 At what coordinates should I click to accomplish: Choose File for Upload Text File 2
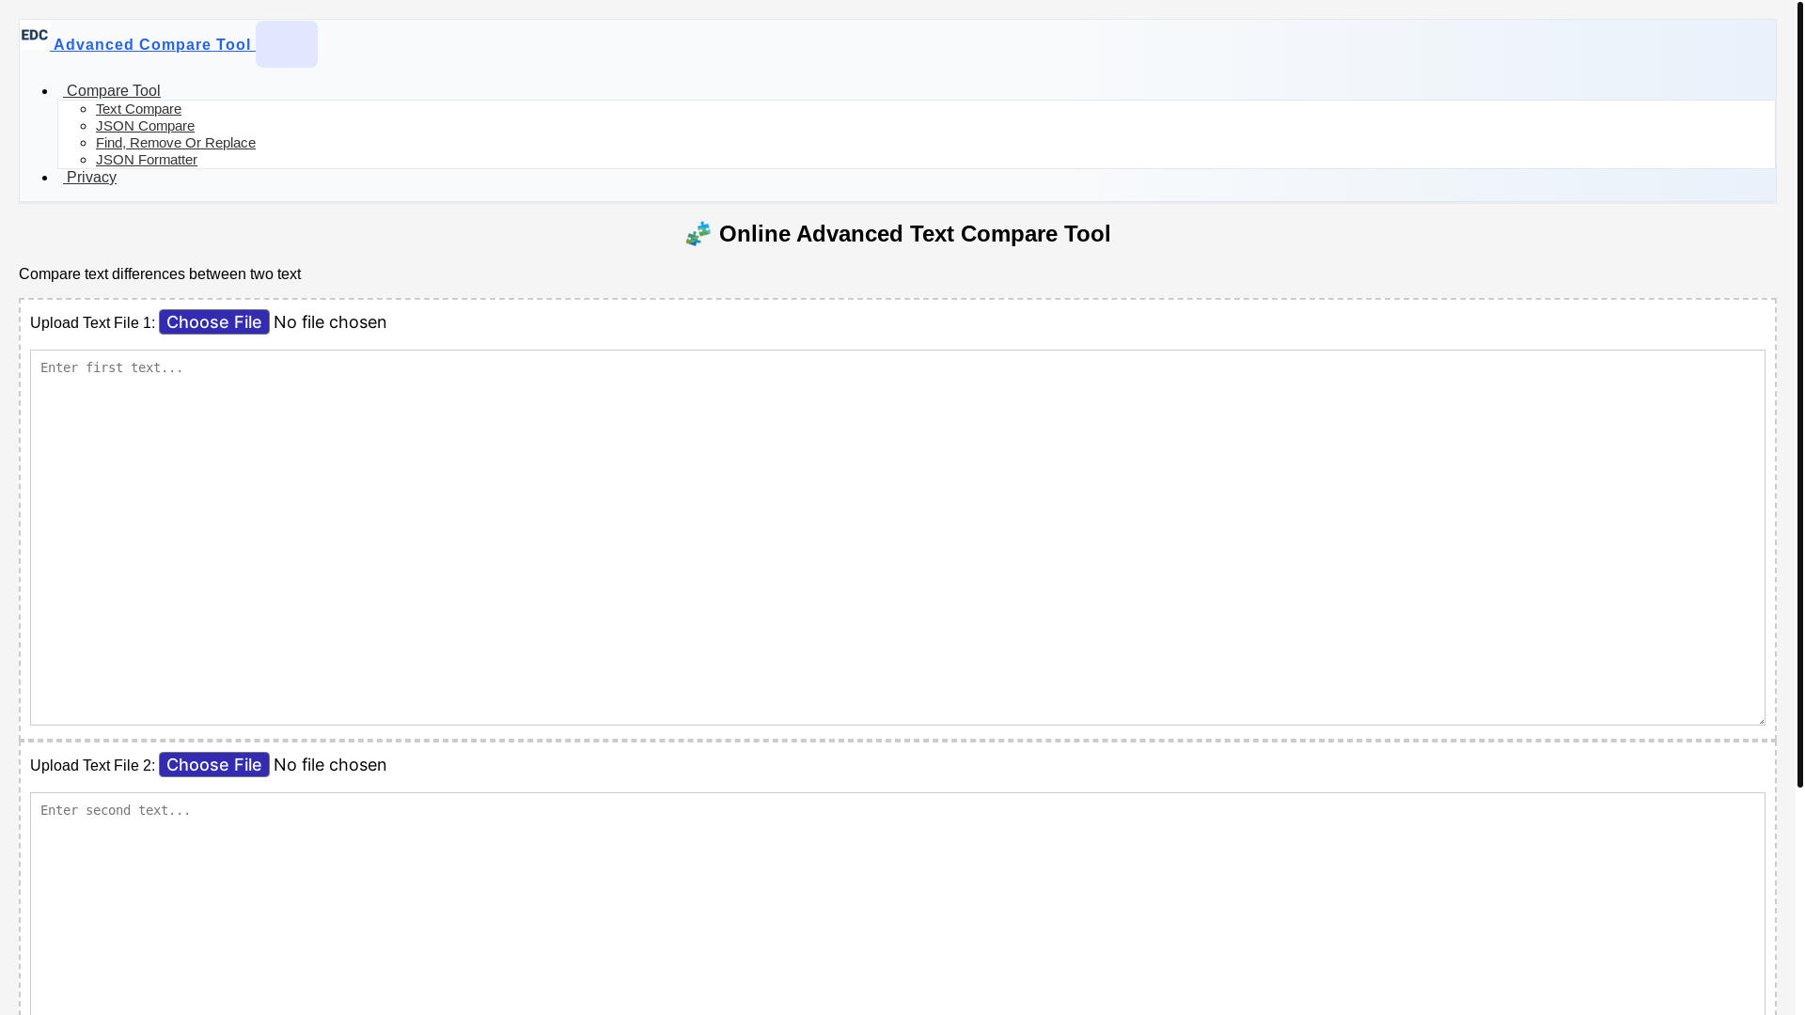click(214, 765)
